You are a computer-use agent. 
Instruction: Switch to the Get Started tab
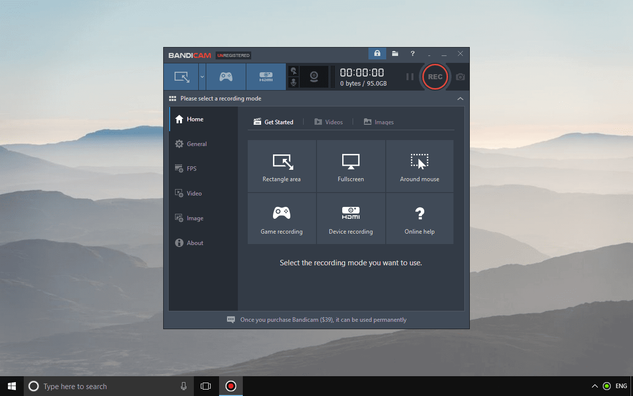pos(273,122)
